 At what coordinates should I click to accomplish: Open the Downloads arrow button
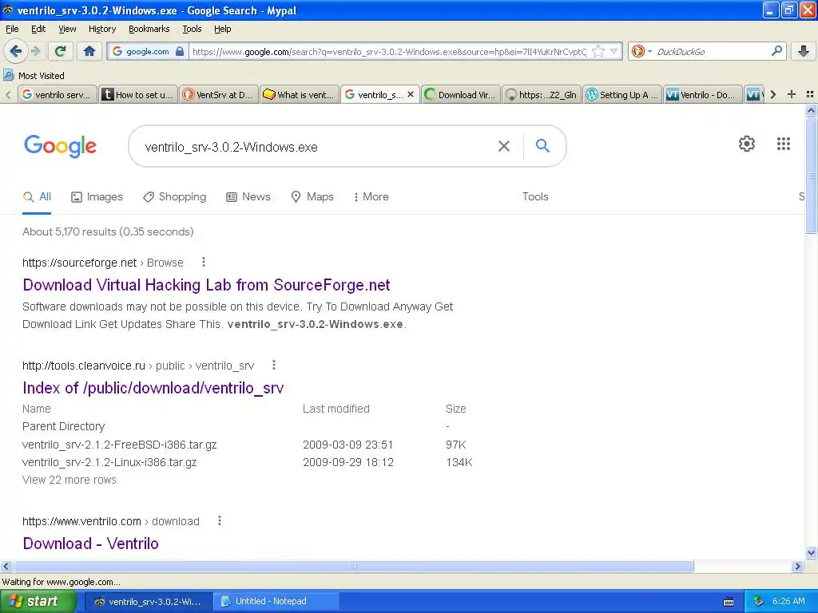804,51
